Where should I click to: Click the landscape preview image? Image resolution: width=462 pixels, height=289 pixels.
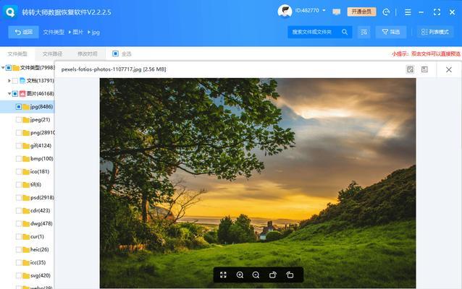point(258,183)
